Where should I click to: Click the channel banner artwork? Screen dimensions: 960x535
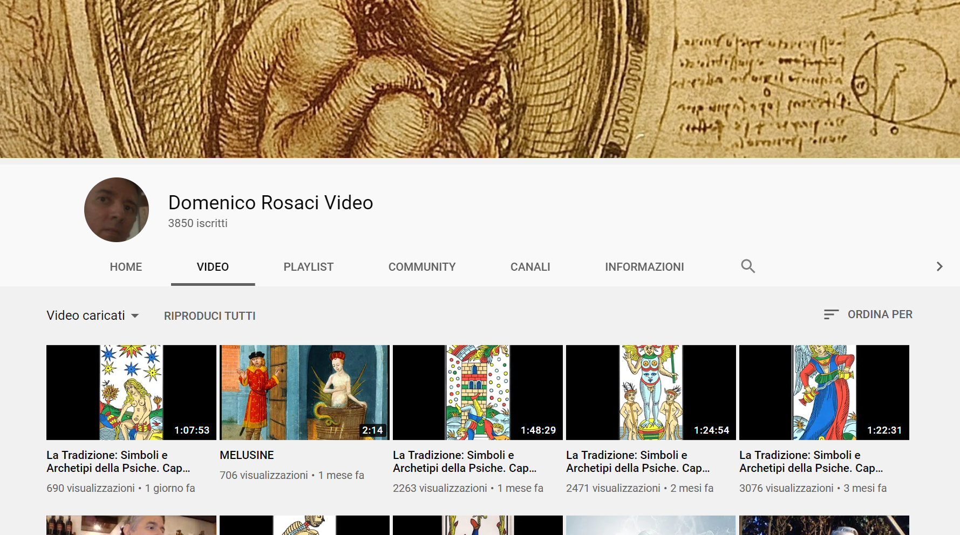coord(480,79)
